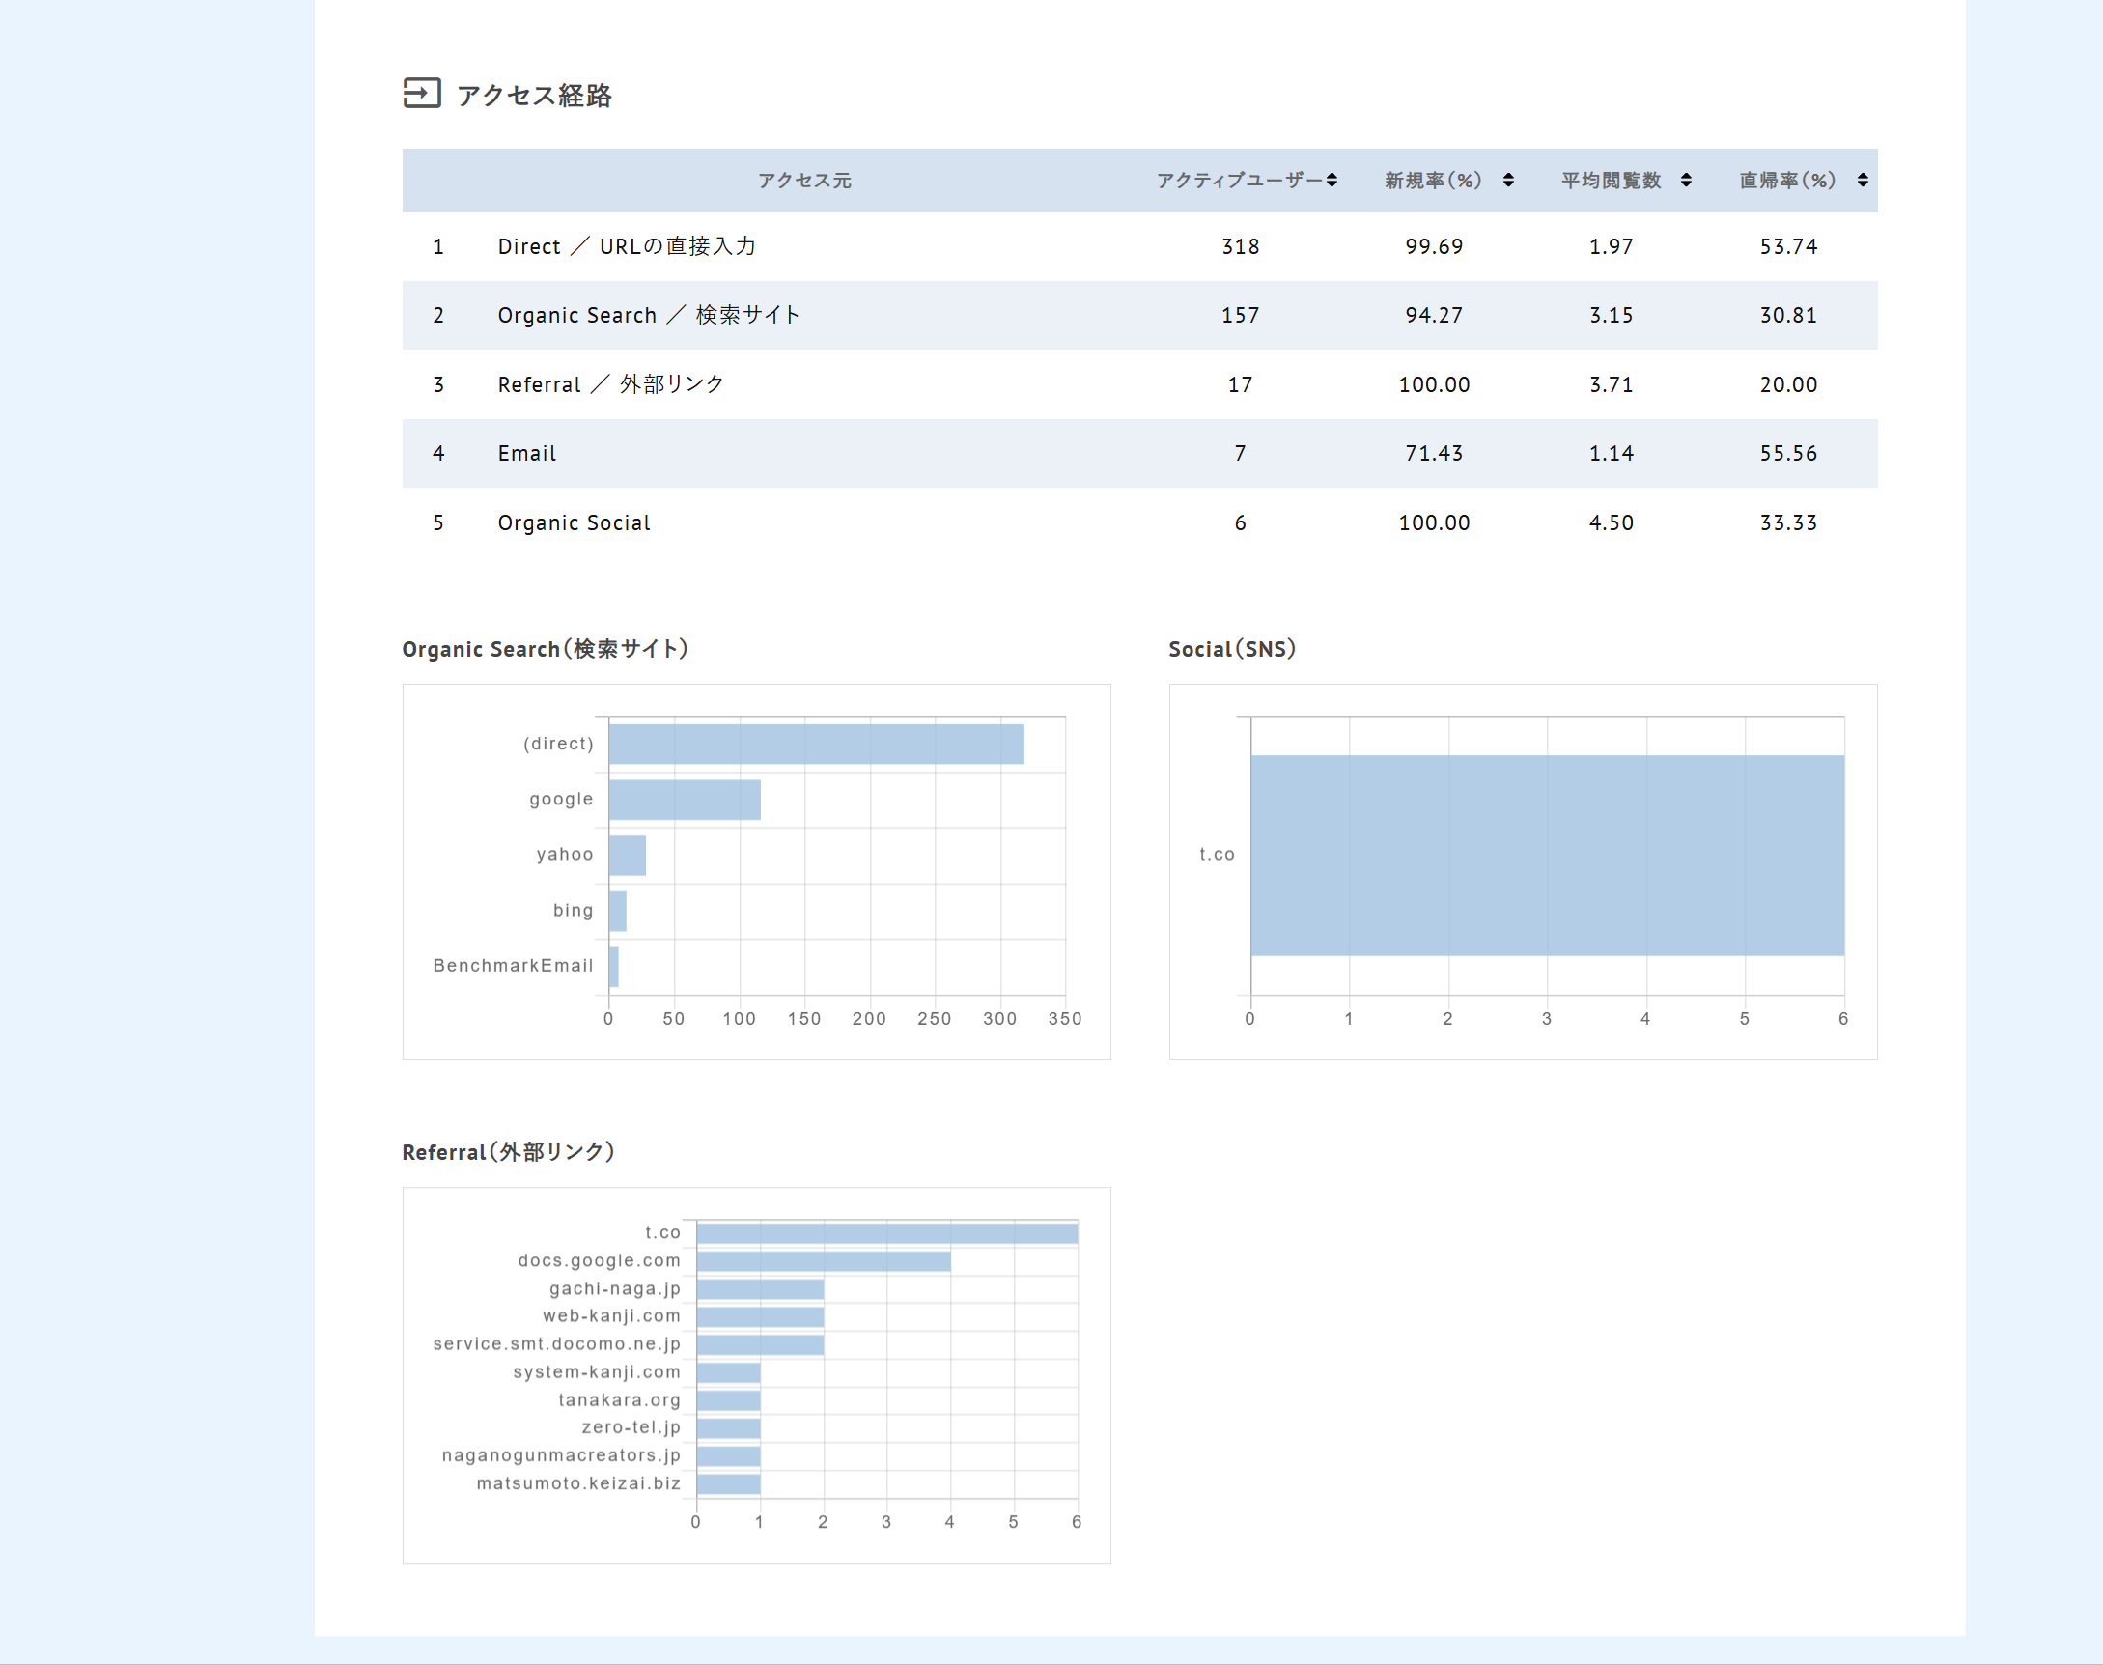Sort by 直帰率(%) column arrows
This screenshot has height=1665, width=2103.
coord(1863,181)
